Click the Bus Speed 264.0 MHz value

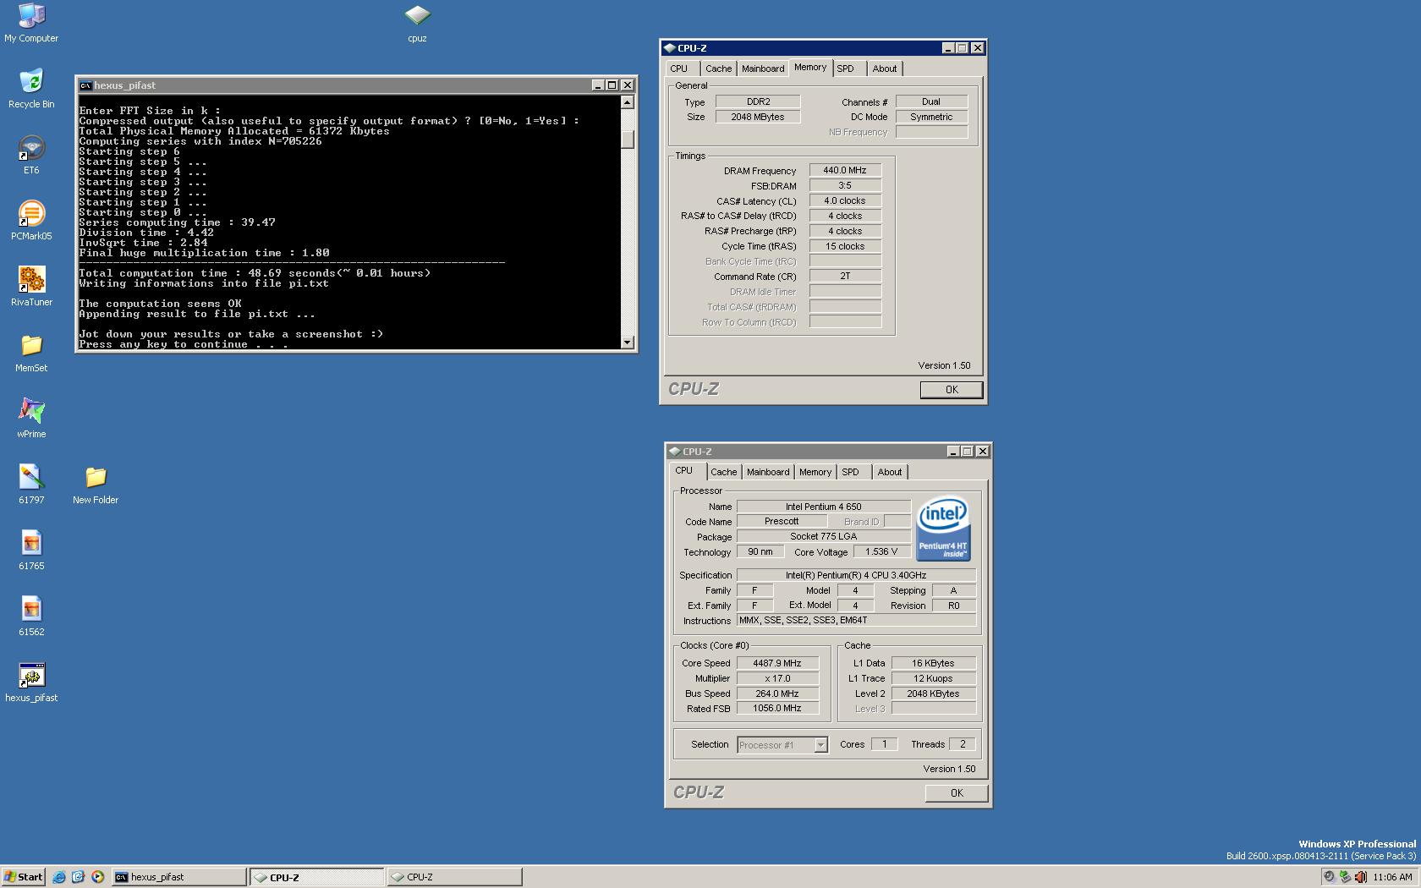(777, 693)
